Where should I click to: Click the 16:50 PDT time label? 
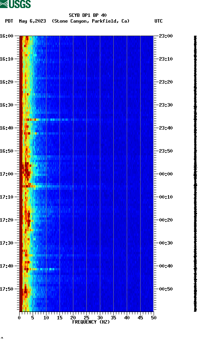[7, 151]
